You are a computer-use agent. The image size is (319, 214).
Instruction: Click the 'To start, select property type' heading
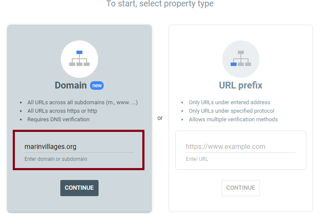[x=160, y=3]
